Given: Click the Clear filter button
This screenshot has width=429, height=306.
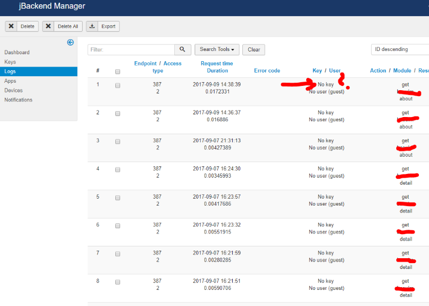Looking at the screenshot, I should click(x=254, y=49).
